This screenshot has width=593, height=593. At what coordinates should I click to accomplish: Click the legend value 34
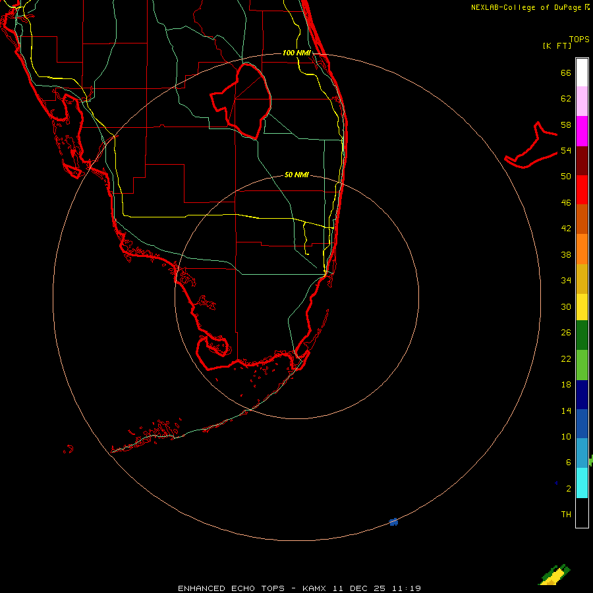566,280
